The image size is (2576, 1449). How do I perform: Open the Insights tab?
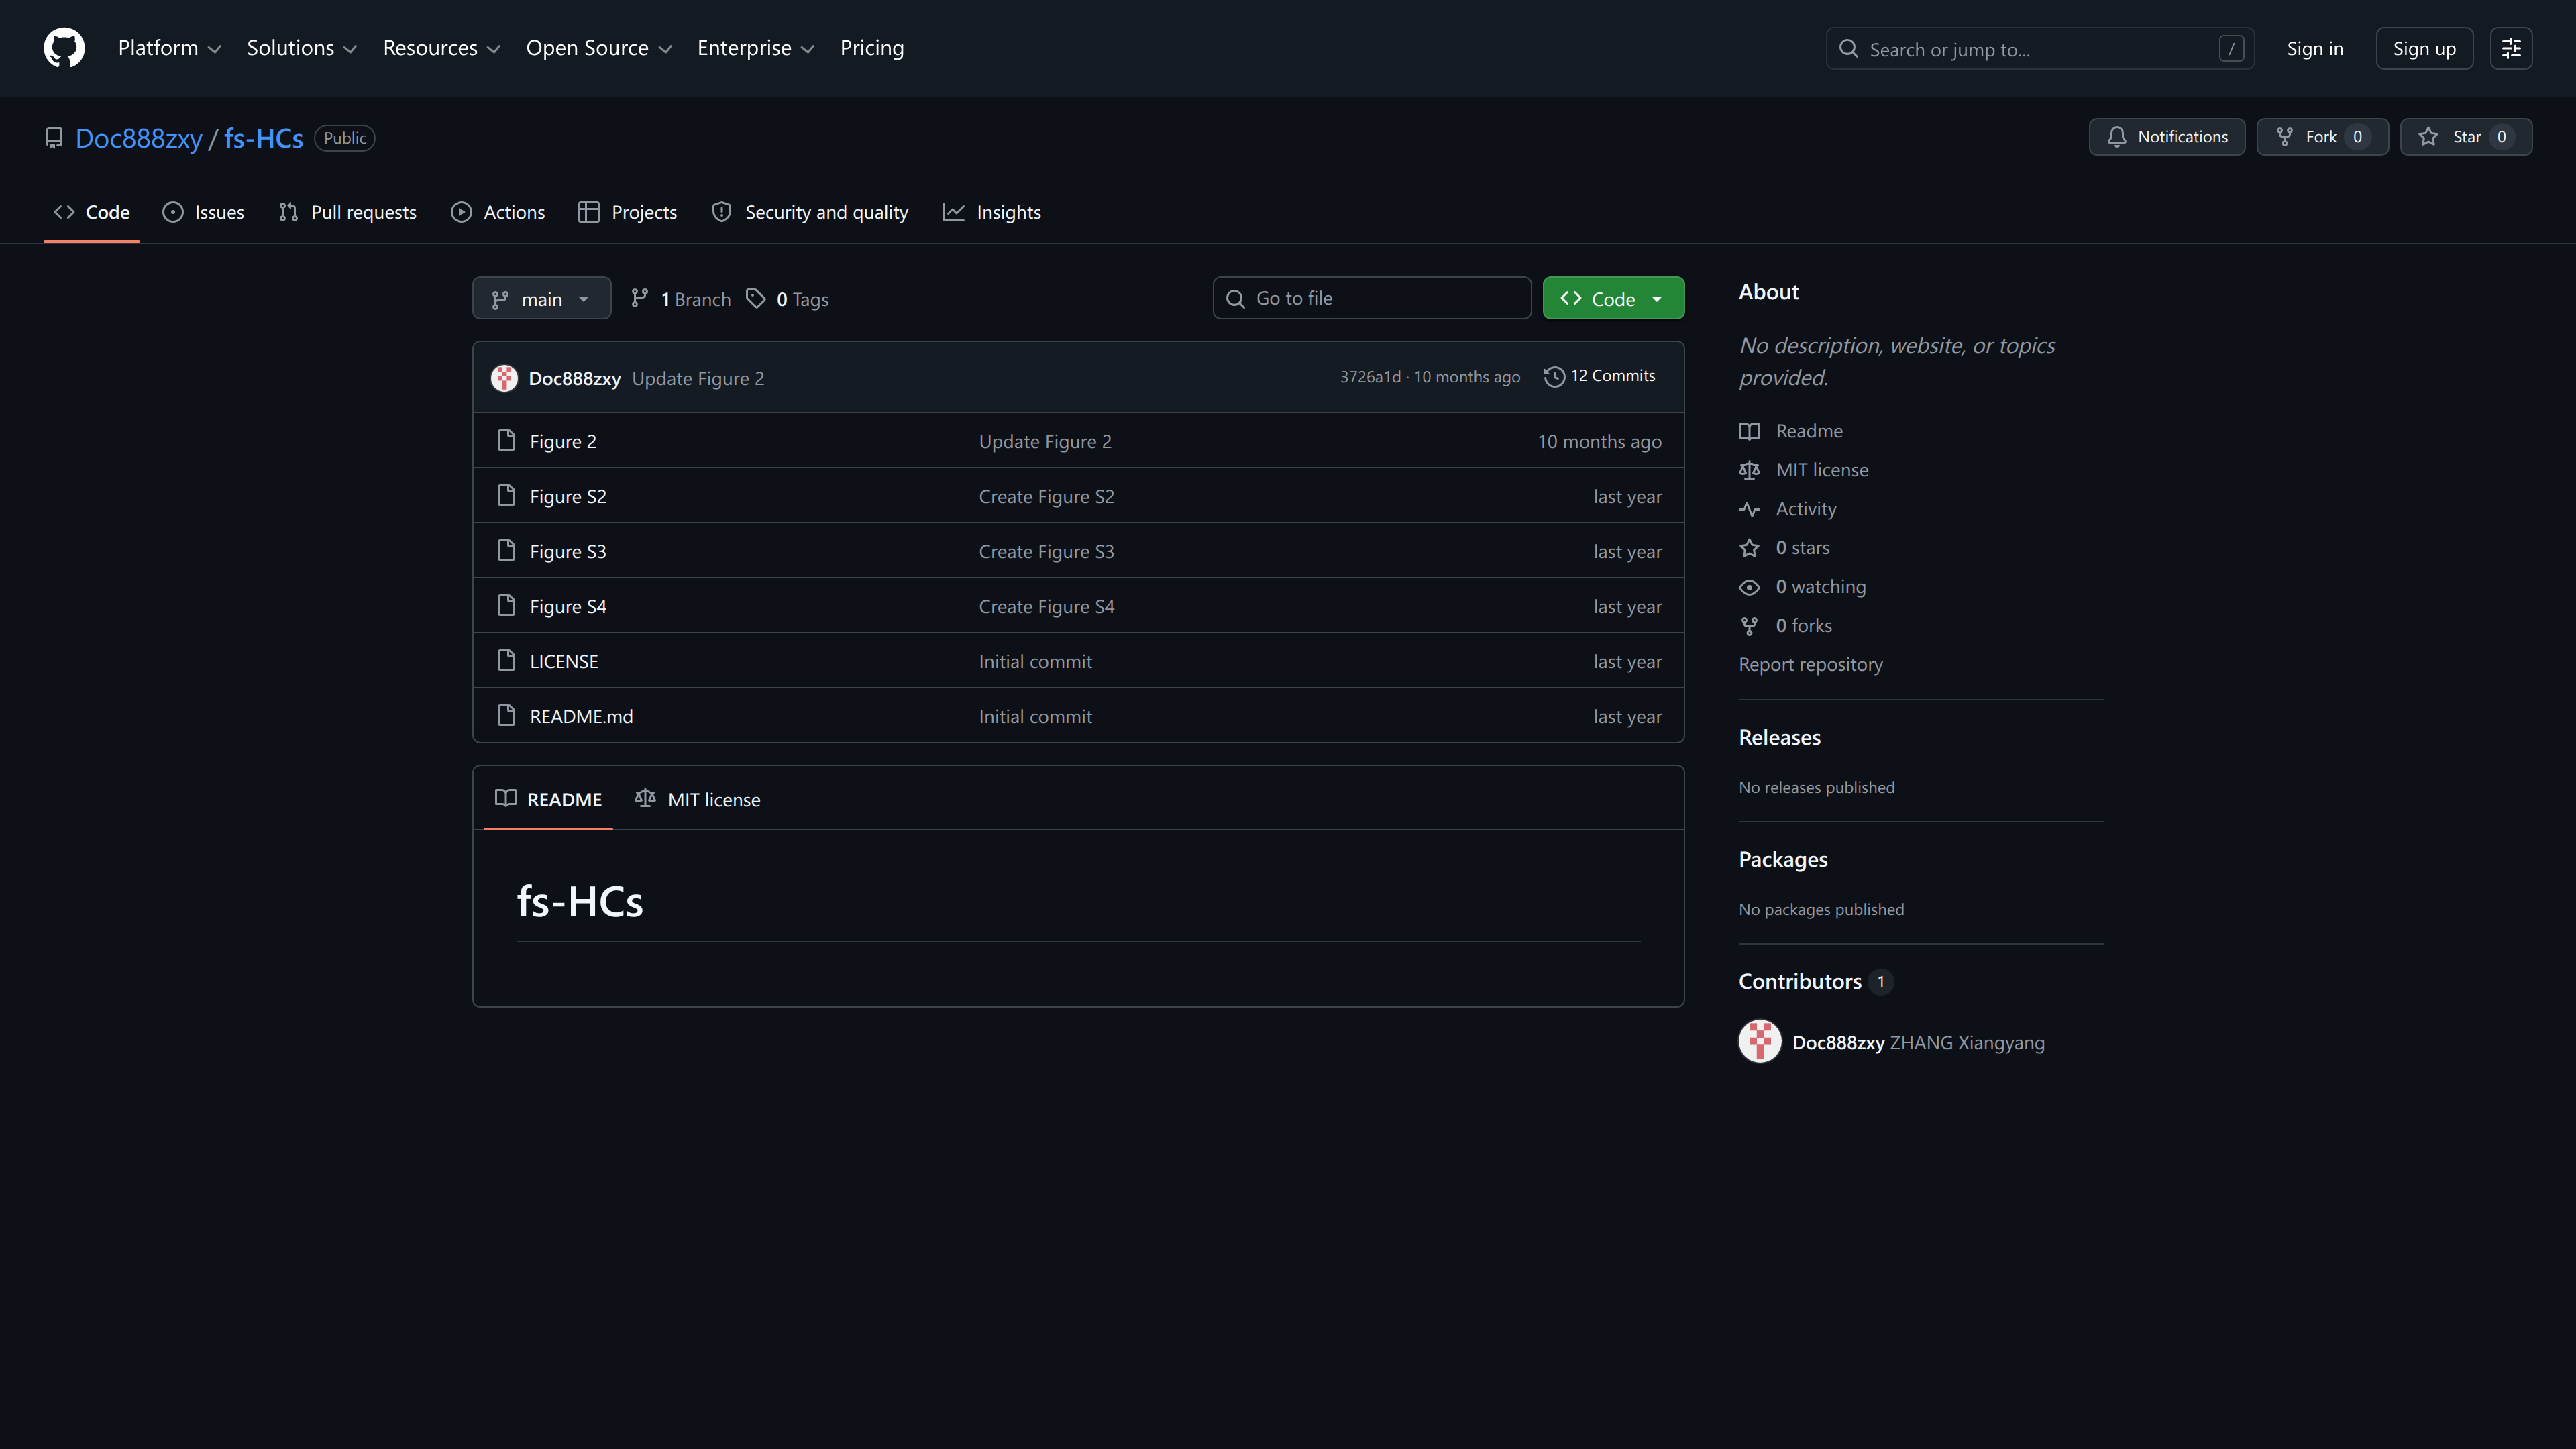(x=992, y=212)
